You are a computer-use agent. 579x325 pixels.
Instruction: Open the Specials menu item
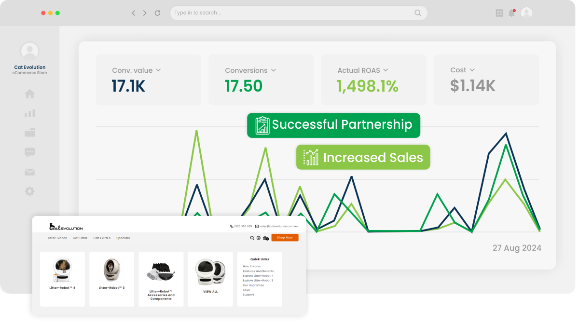click(123, 238)
